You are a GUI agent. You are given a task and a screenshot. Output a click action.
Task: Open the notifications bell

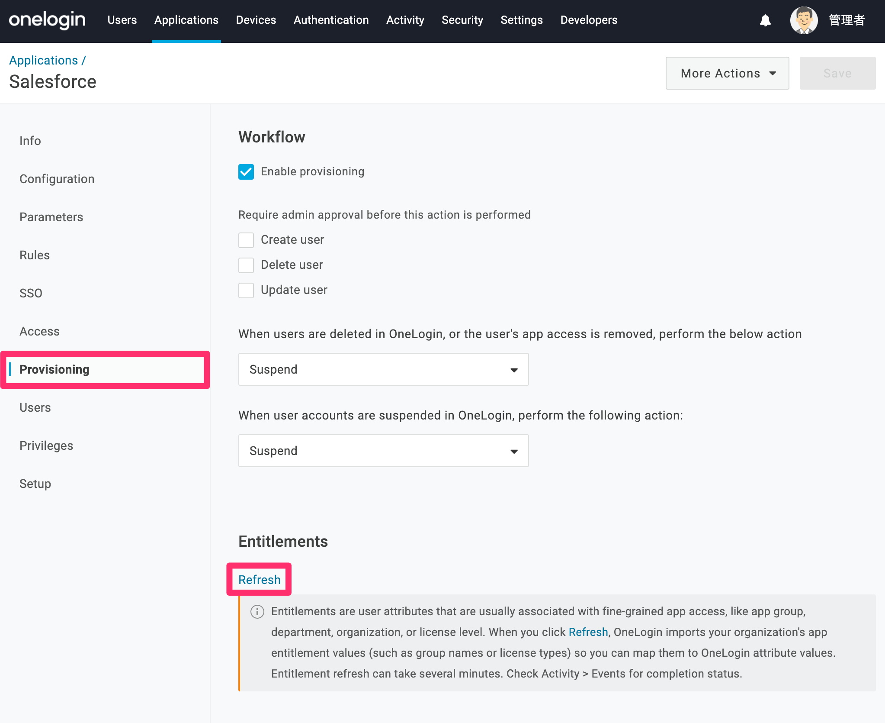click(x=765, y=20)
